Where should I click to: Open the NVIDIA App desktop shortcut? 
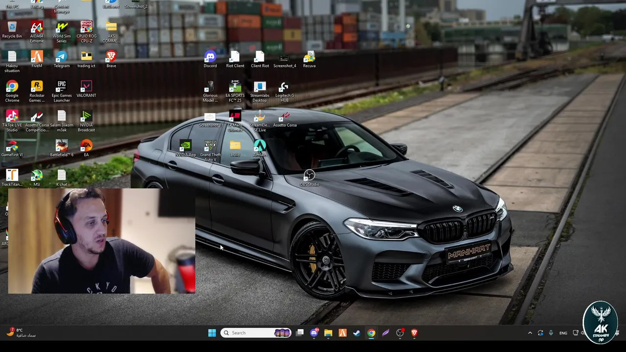point(185,149)
